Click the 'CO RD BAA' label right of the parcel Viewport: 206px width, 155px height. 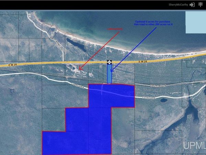[x=149, y=98]
